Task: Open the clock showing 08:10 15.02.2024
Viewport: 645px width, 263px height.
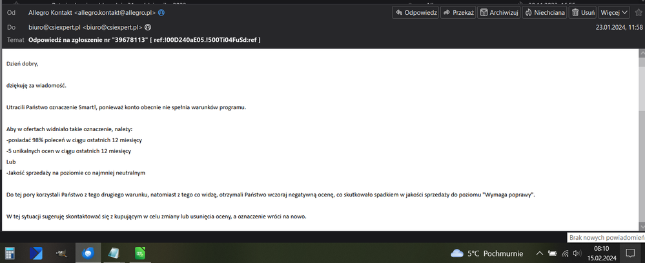Action: tap(602, 253)
